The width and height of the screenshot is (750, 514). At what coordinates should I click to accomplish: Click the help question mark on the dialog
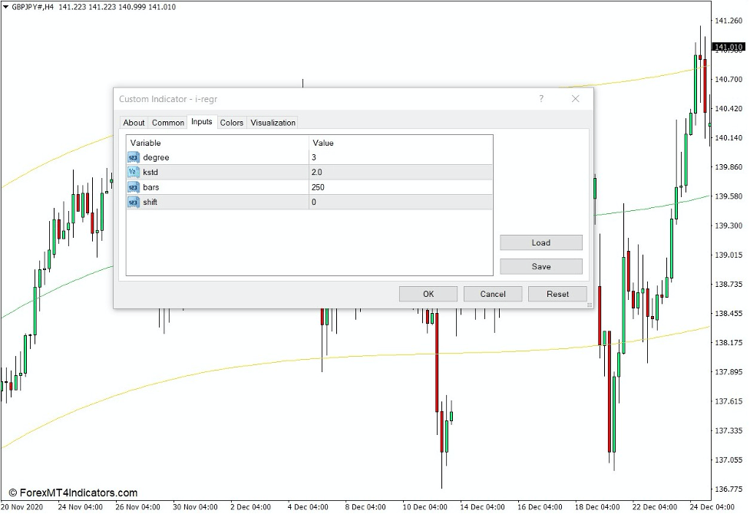coord(540,99)
